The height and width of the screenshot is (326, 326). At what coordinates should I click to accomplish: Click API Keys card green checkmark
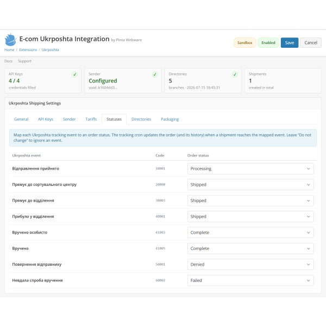[74, 74]
